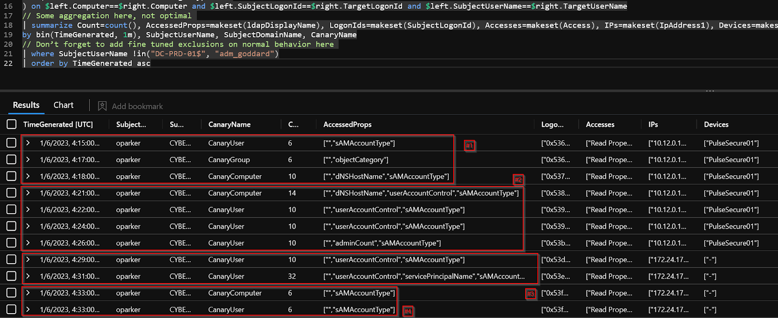Check the 4:29:00 row checkbox

[x=12, y=259]
